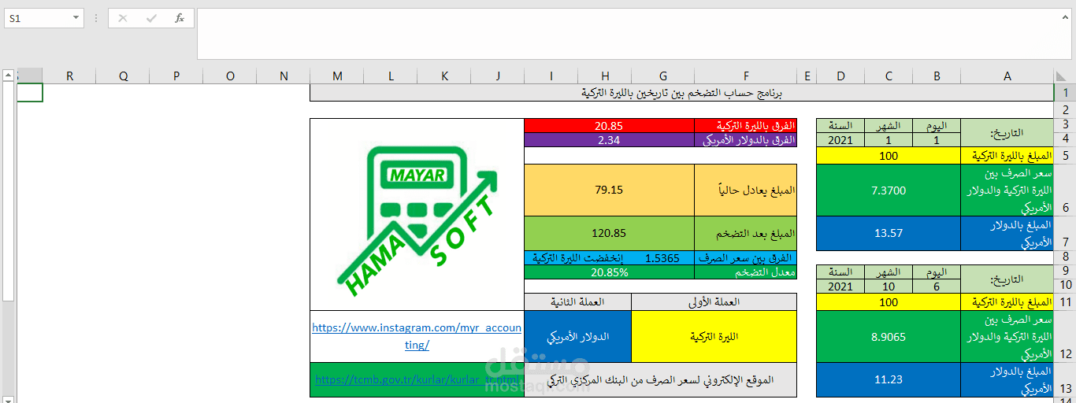This screenshot has height=403, width=1076.
Task: Click the blue cell showing 13.57
Action: coord(889,233)
